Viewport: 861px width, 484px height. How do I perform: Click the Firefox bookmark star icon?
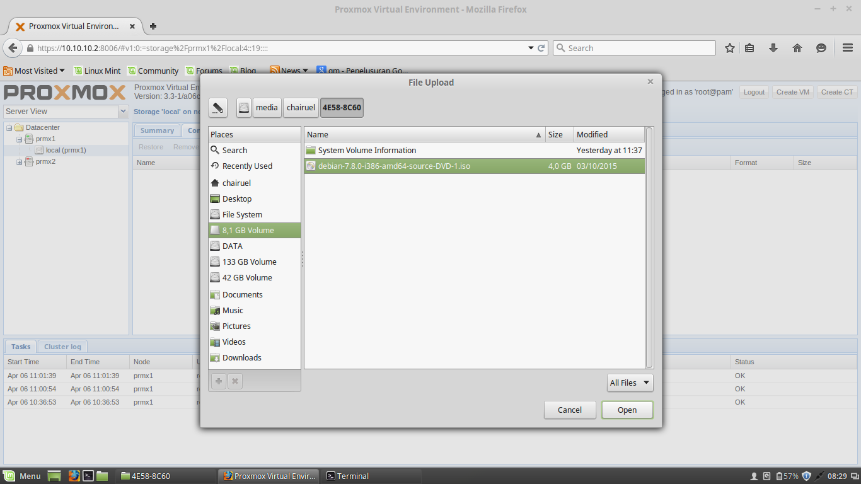[x=730, y=48]
